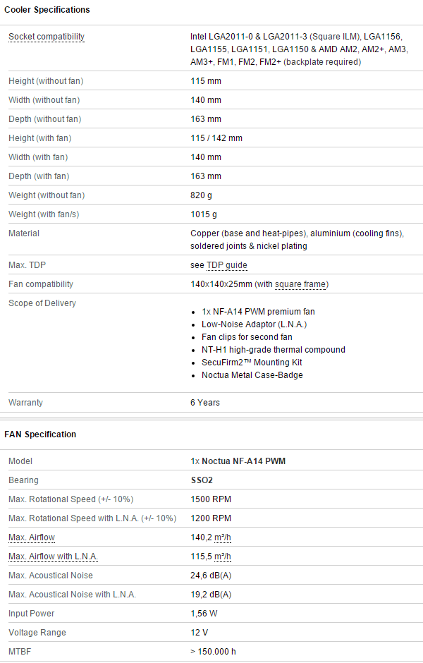Click the Noctua NF-A14 PWM model name
This screenshot has width=423, height=663.
tap(243, 461)
